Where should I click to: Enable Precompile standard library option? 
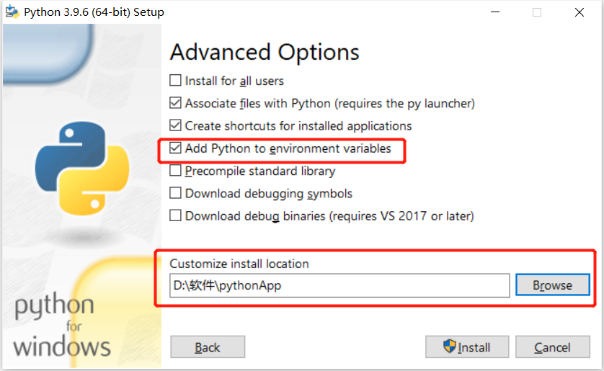coord(176,171)
